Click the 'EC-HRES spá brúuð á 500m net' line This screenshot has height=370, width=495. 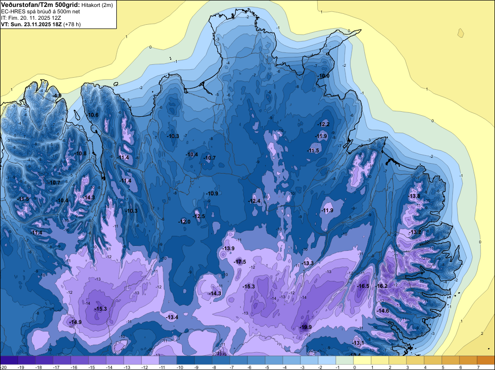coord(41,12)
